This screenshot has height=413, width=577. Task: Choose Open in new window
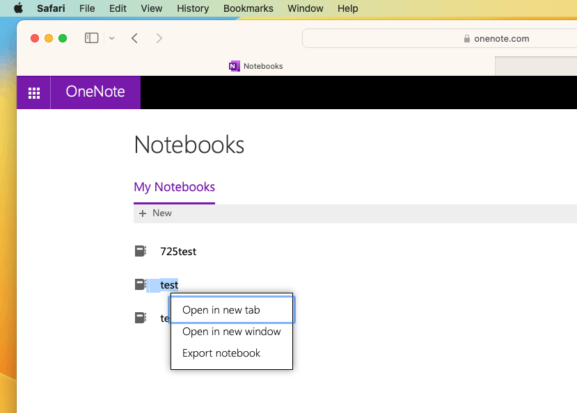coord(232,332)
